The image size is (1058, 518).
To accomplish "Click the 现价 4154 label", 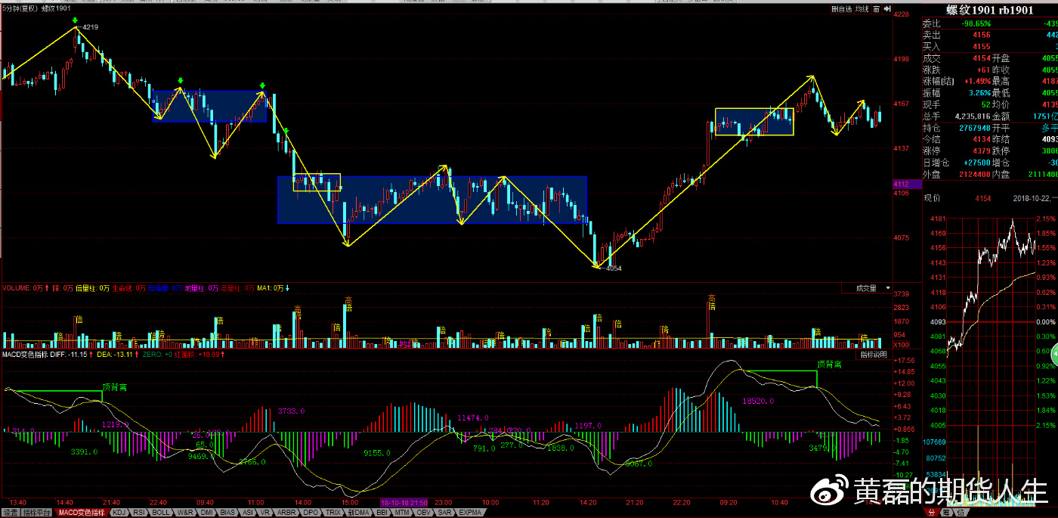I will point(982,198).
